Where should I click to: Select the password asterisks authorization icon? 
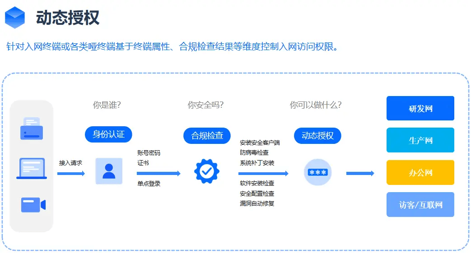pyautogui.click(x=317, y=173)
